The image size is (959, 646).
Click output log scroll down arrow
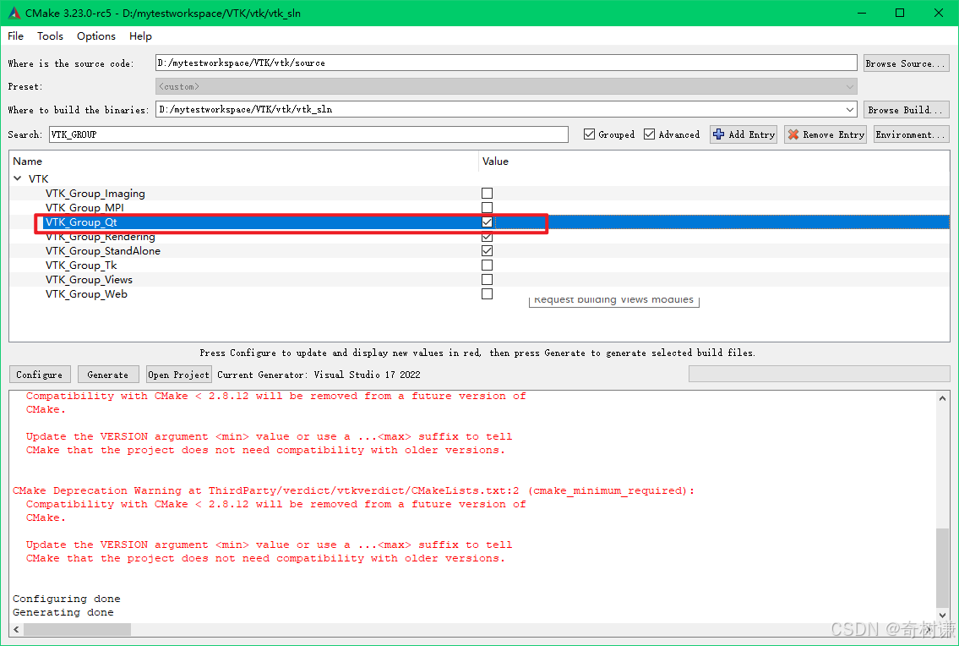click(x=942, y=616)
